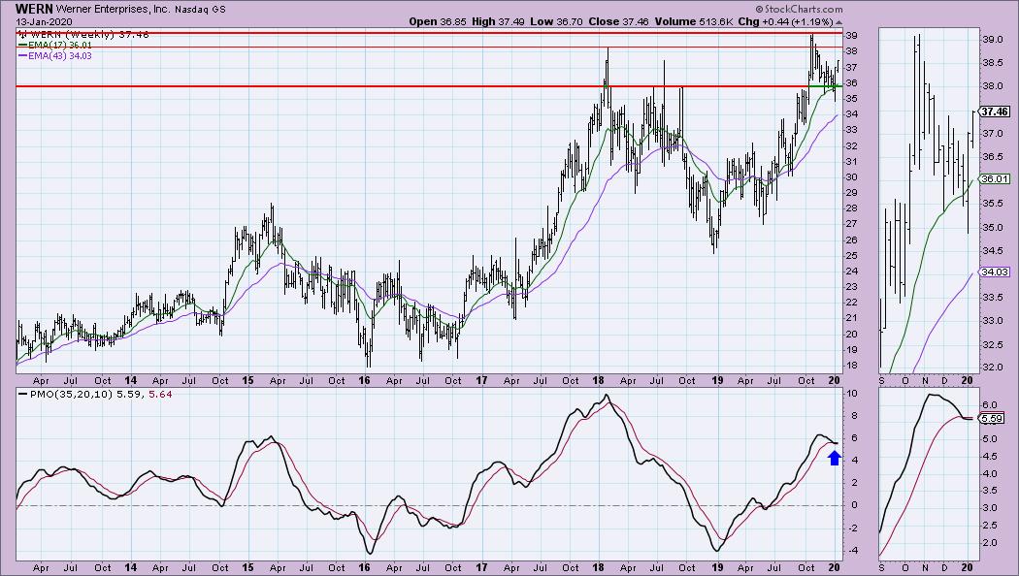Click the boxed 5.59 PMO tag in zoom panel

click(993, 419)
